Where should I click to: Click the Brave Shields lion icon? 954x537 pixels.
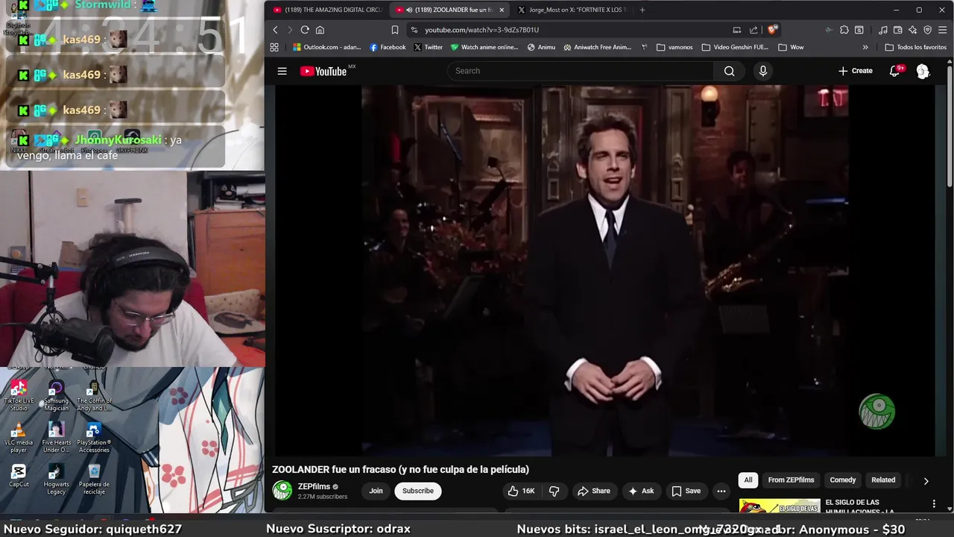772,30
